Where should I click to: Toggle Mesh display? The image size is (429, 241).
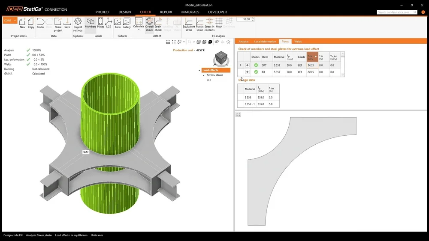pos(219,23)
